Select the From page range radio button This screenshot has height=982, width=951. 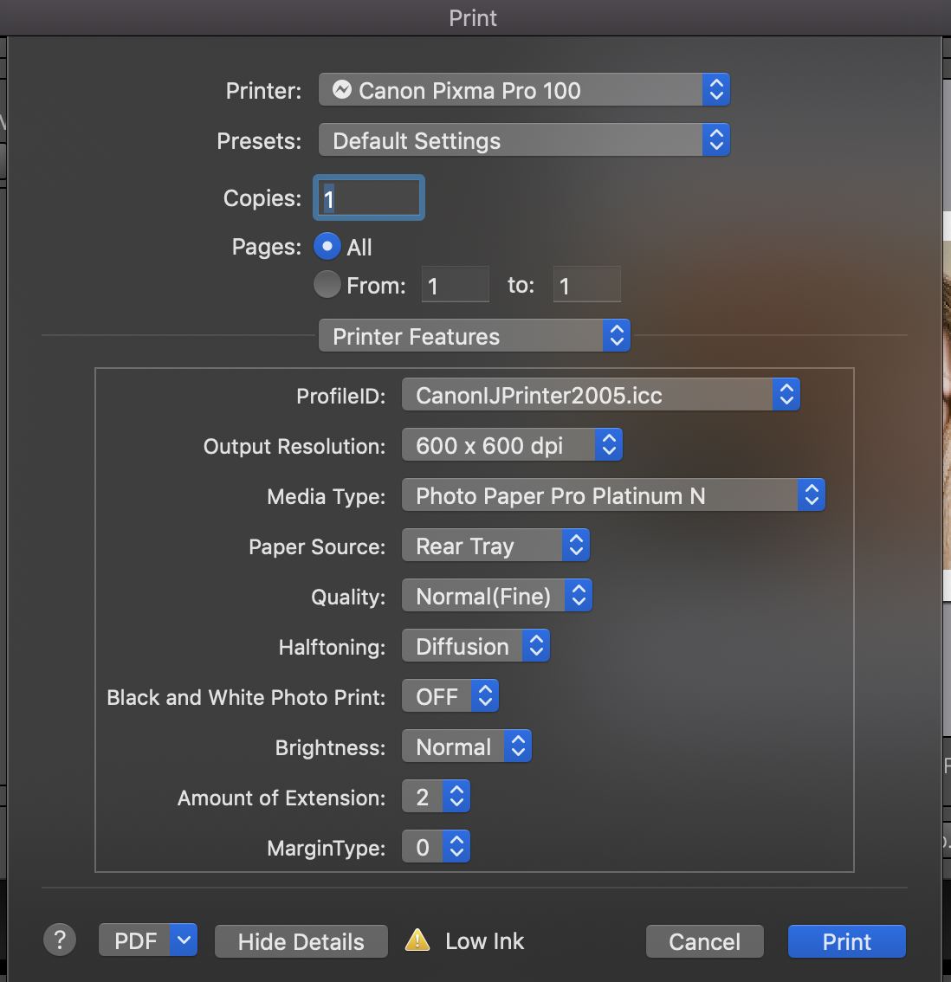pyautogui.click(x=327, y=284)
